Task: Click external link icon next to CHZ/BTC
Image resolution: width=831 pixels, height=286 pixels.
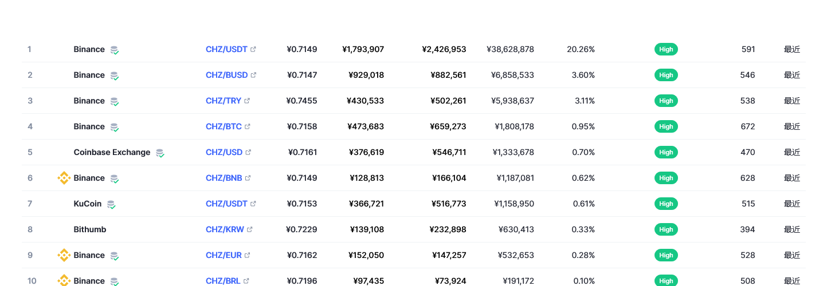Action: (248, 126)
